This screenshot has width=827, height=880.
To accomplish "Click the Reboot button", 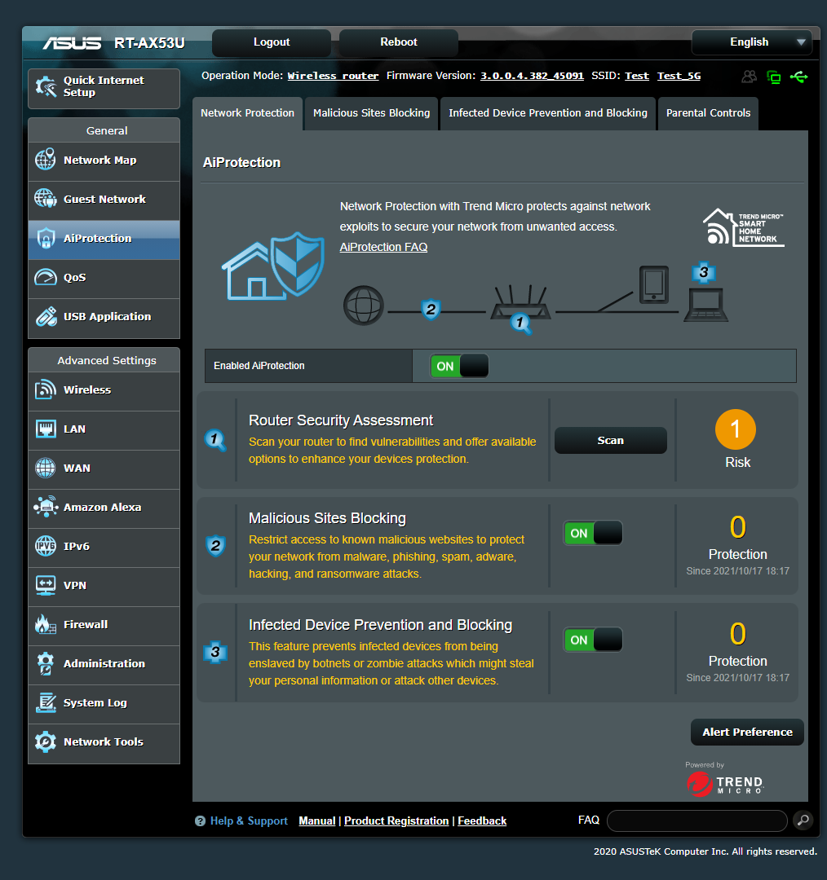I will tap(398, 42).
